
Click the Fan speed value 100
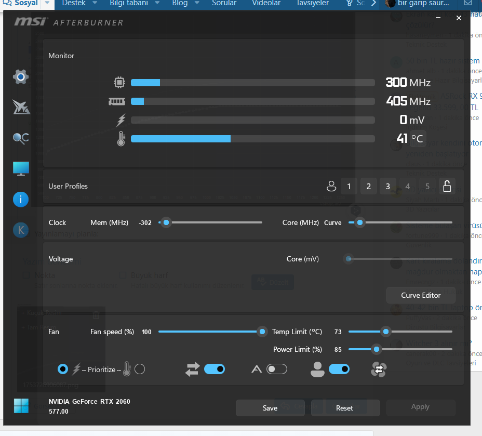(x=146, y=332)
